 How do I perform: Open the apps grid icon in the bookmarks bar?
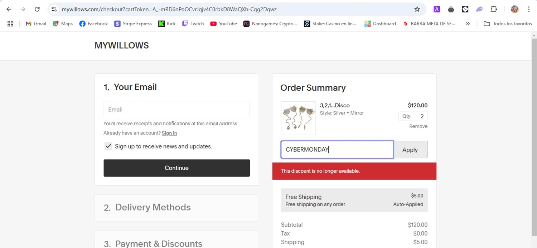click(x=10, y=24)
